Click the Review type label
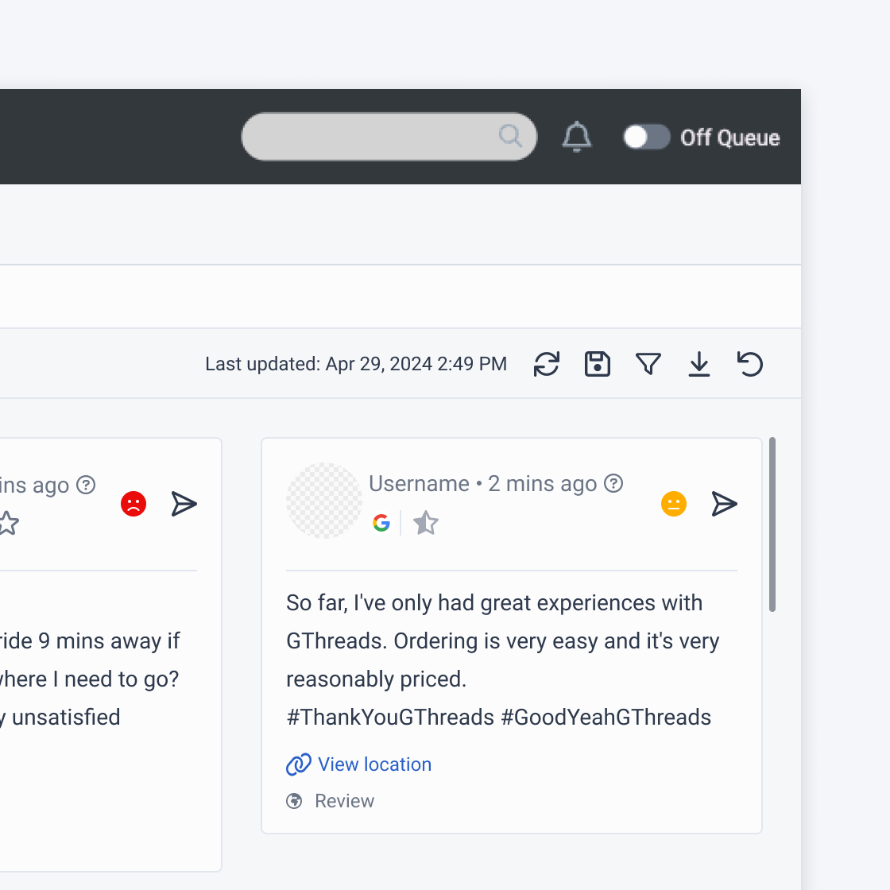This screenshot has height=890, width=890. tap(344, 801)
